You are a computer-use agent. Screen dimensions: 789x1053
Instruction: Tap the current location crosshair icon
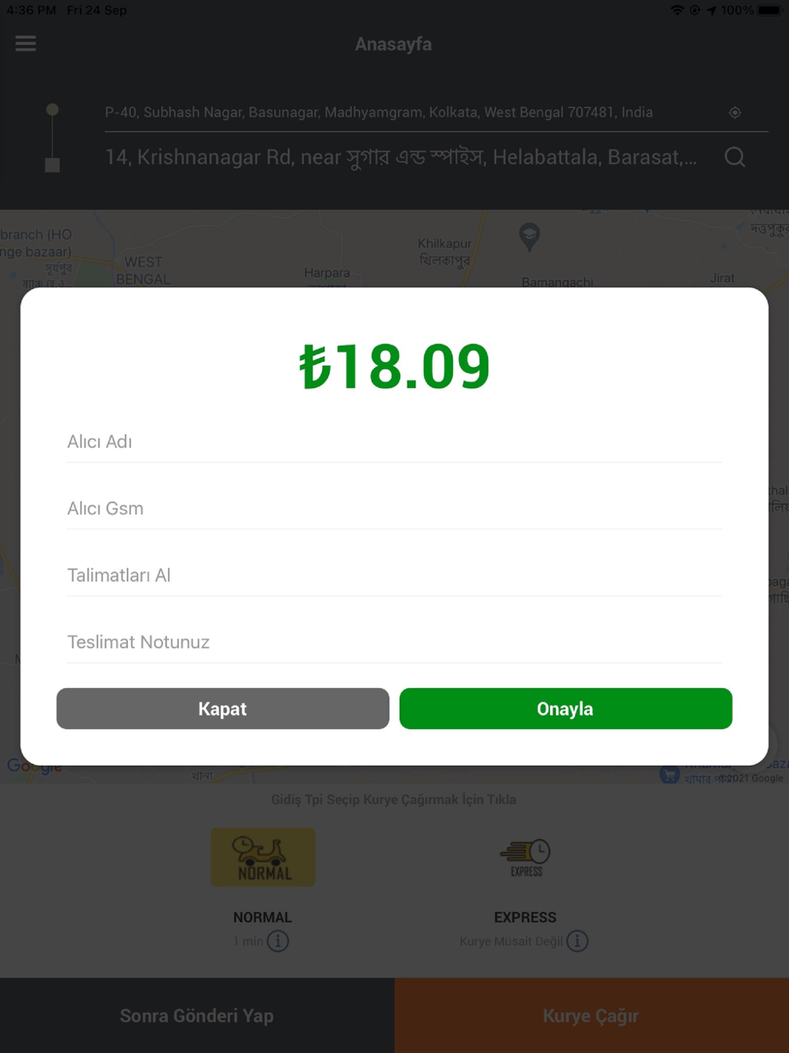click(x=735, y=113)
